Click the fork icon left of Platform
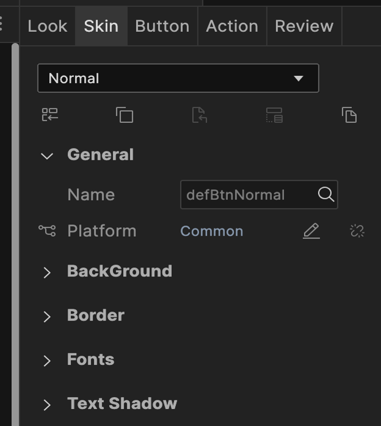This screenshot has width=381, height=426. (x=47, y=231)
